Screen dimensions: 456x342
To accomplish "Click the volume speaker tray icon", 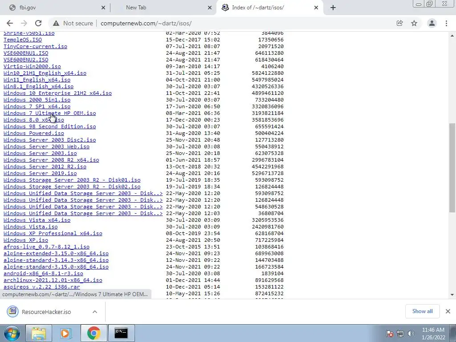I will coord(411,334).
